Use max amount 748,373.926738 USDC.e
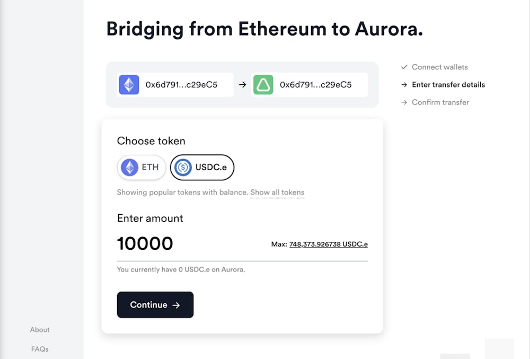This screenshot has height=359, width=530. point(329,244)
